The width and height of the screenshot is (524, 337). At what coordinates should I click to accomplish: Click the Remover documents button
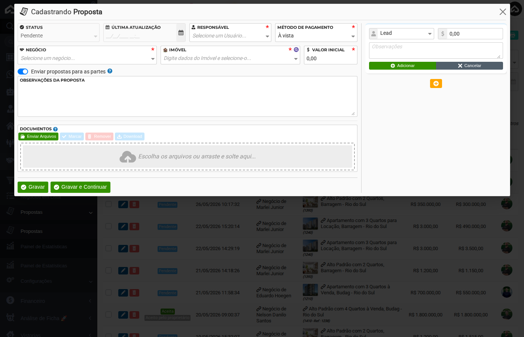tap(99, 137)
